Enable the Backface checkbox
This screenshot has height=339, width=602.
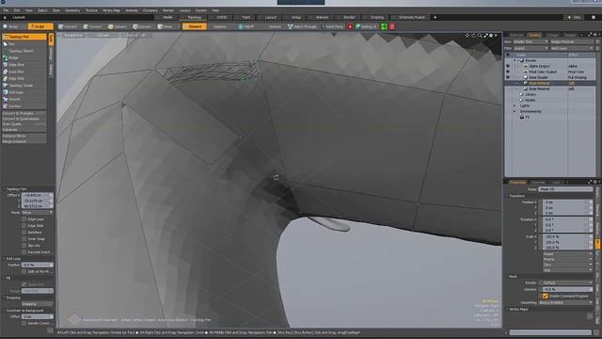point(24,233)
